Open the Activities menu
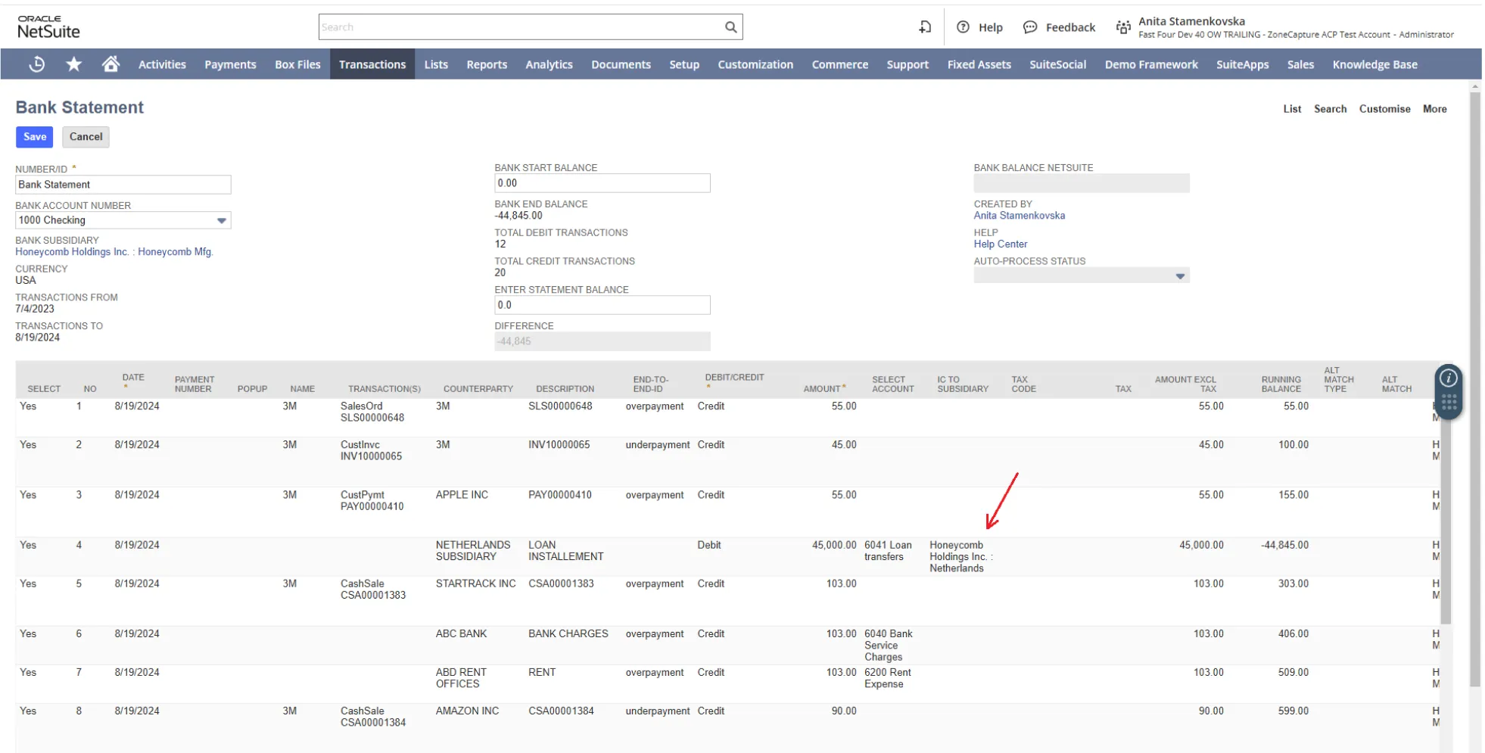This screenshot has height=753, width=1485. pos(162,64)
